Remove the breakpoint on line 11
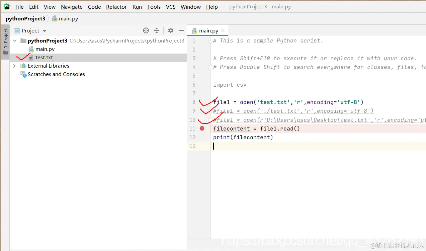 pyautogui.click(x=202, y=129)
